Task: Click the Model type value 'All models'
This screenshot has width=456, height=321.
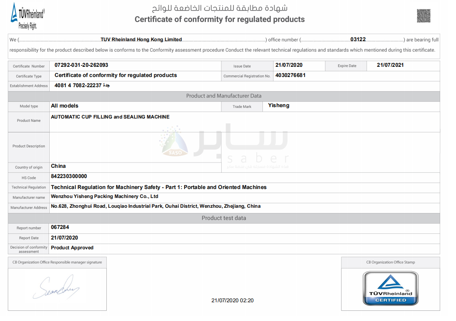Action: pyautogui.click(x=64, y=106)
